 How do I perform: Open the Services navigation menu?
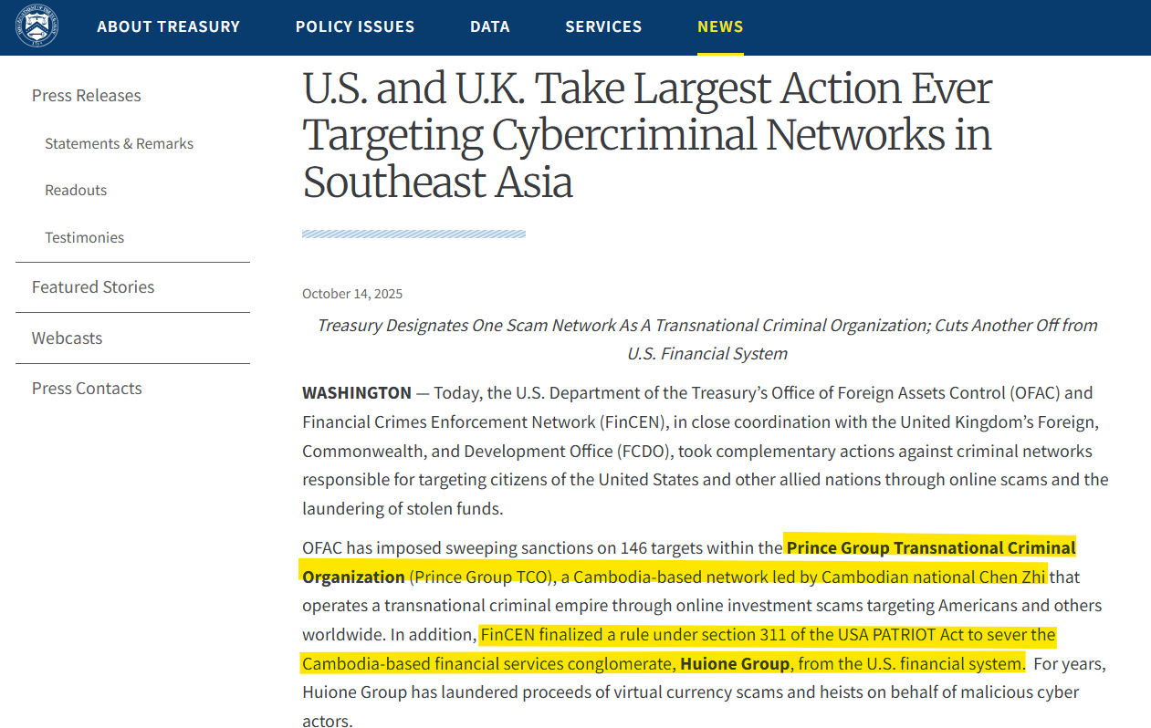click(x=603, y=26)
